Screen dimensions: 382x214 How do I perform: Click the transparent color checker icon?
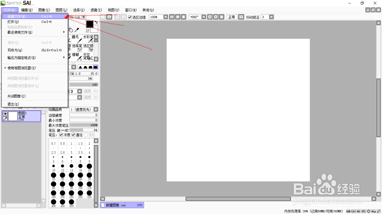[87, 31]
